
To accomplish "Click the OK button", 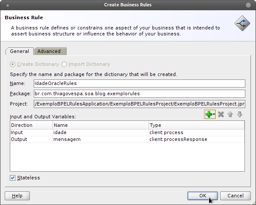I will point(203,196).
